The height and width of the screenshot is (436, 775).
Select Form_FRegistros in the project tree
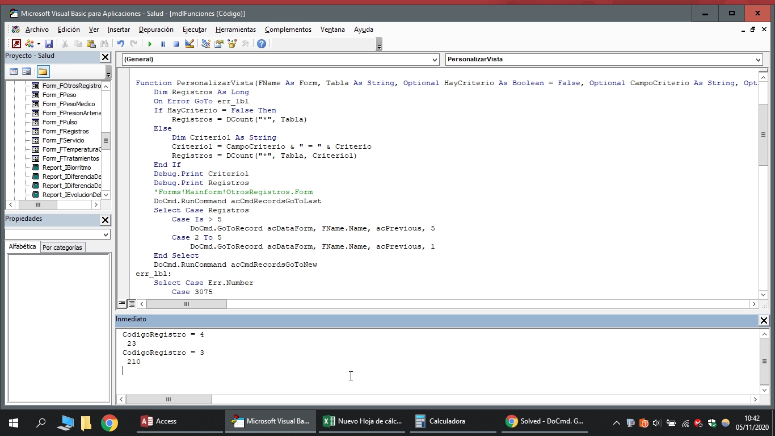coord(65,131)
